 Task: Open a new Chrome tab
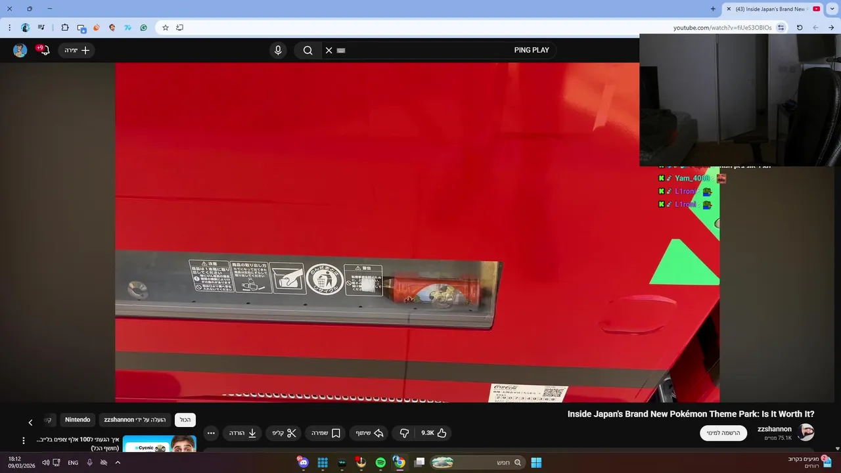(x=713, y=9)
